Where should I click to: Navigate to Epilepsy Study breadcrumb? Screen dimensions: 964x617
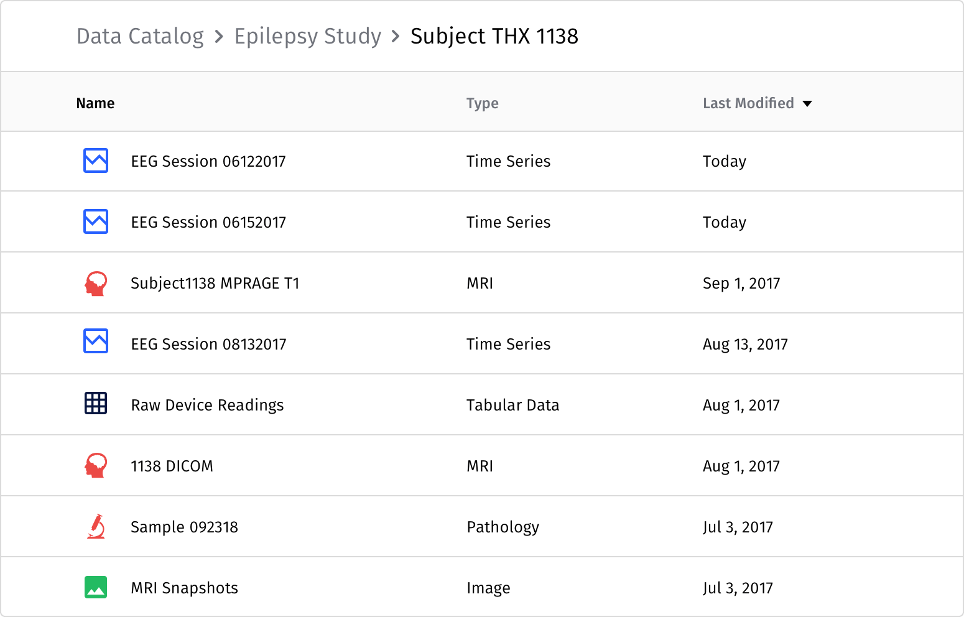307,37
